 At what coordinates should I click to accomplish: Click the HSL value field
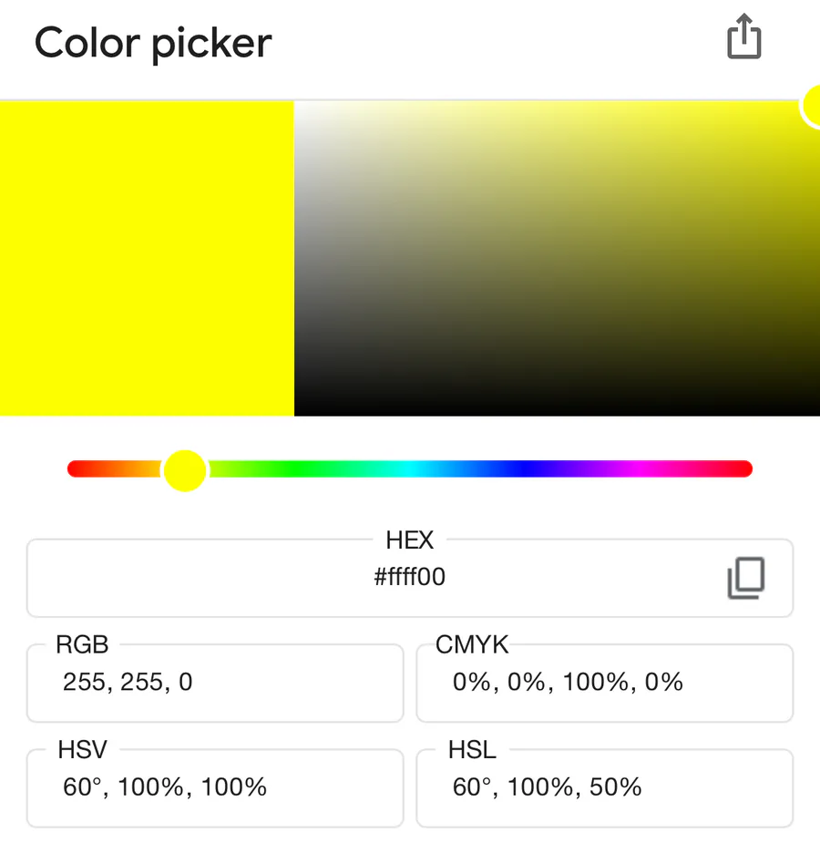(x=604, y=787)
